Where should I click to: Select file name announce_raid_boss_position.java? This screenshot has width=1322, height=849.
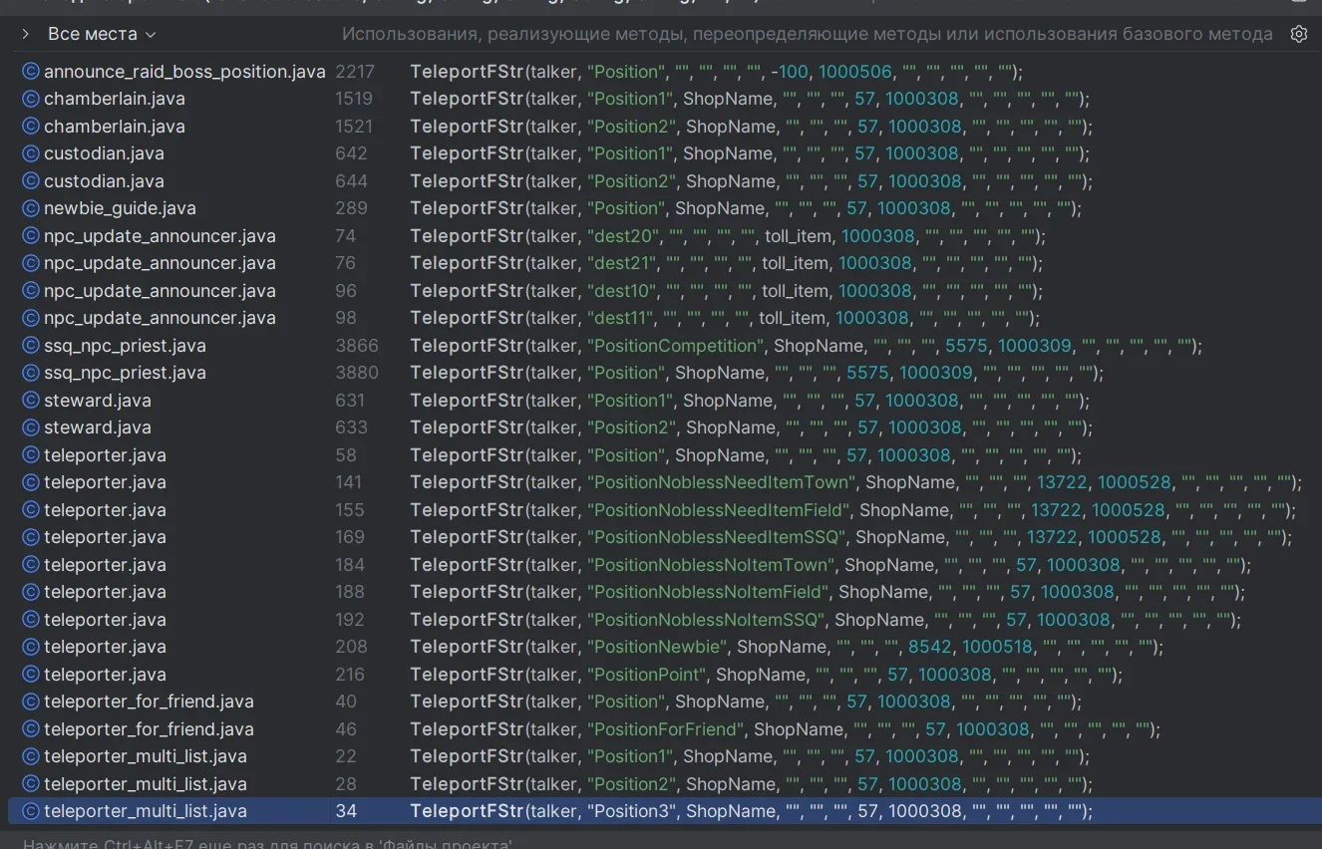184,72
